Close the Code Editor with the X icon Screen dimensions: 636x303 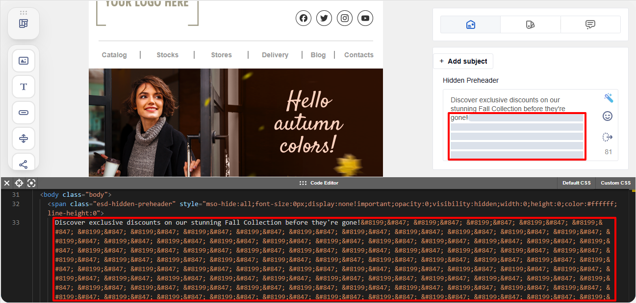point(7,183)
